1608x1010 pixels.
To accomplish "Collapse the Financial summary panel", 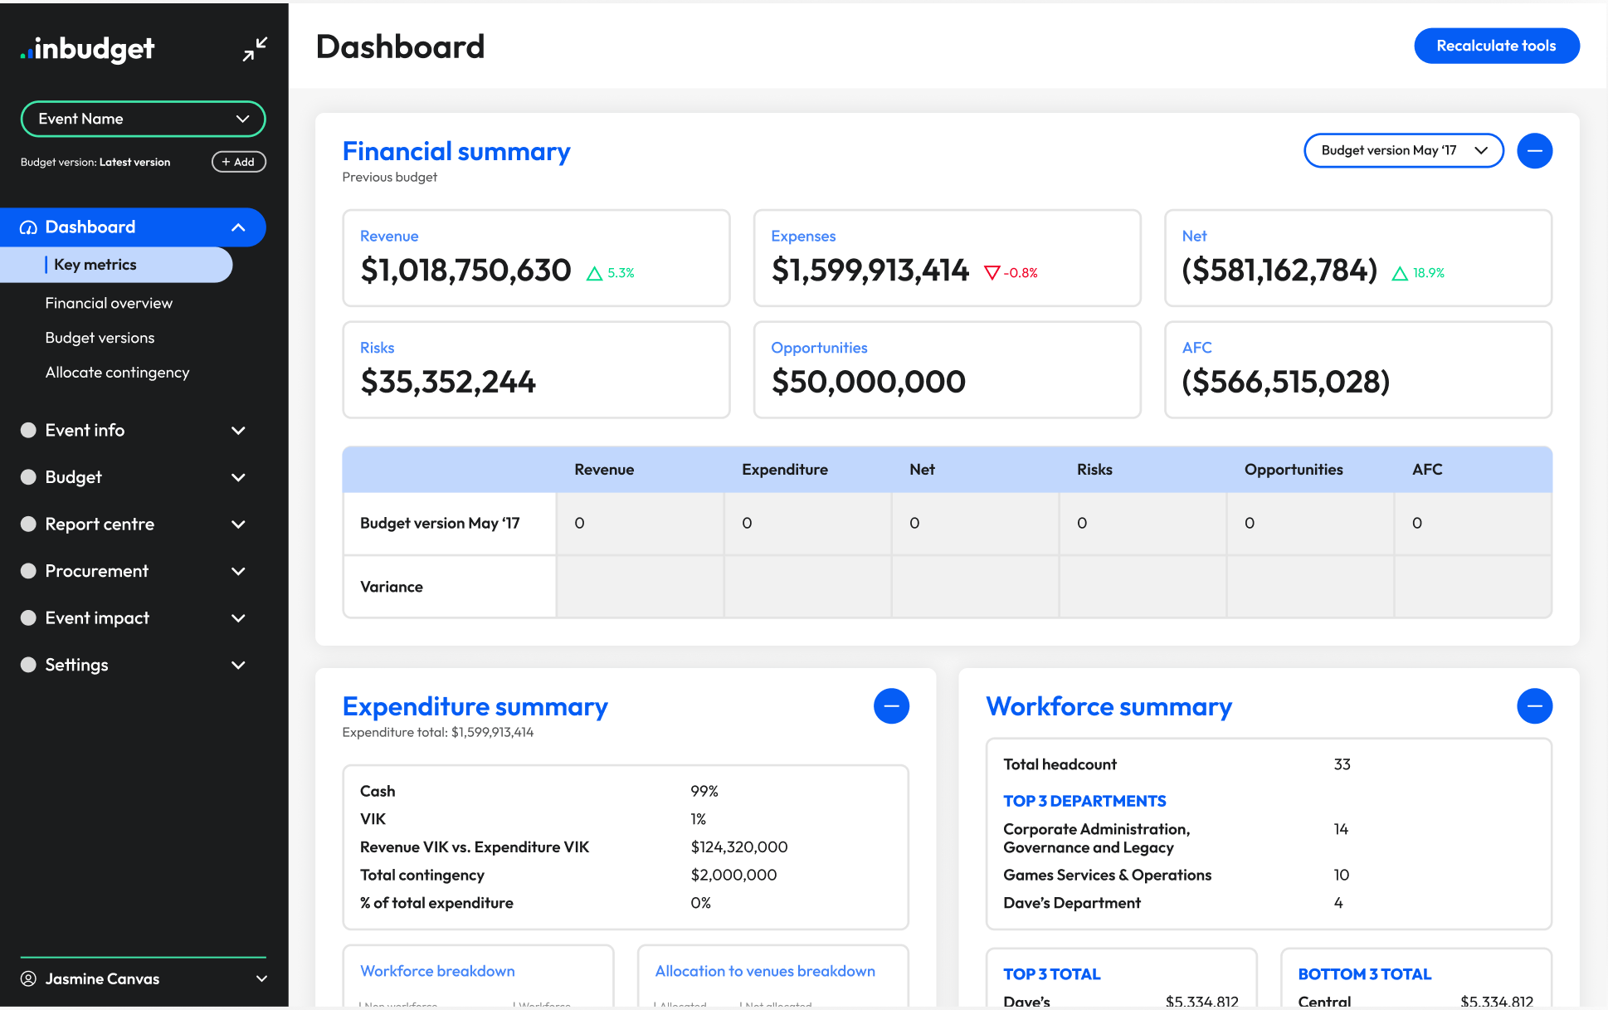I will (1534, 150).
